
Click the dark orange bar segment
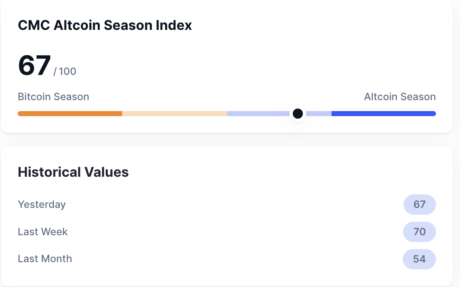70,114
